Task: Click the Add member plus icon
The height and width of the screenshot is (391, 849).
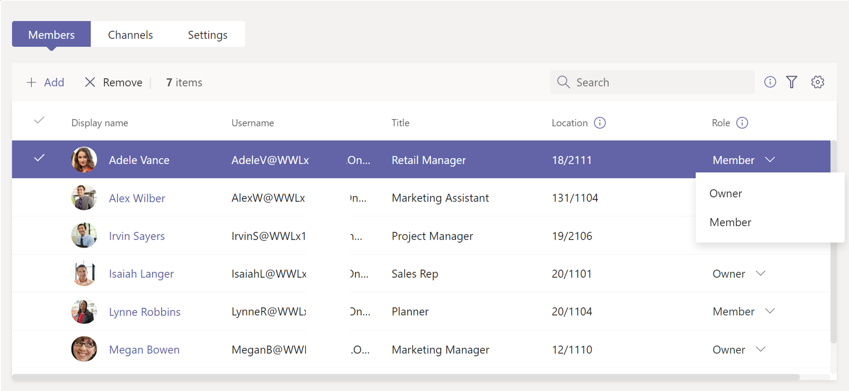Action: coord(30,82)
